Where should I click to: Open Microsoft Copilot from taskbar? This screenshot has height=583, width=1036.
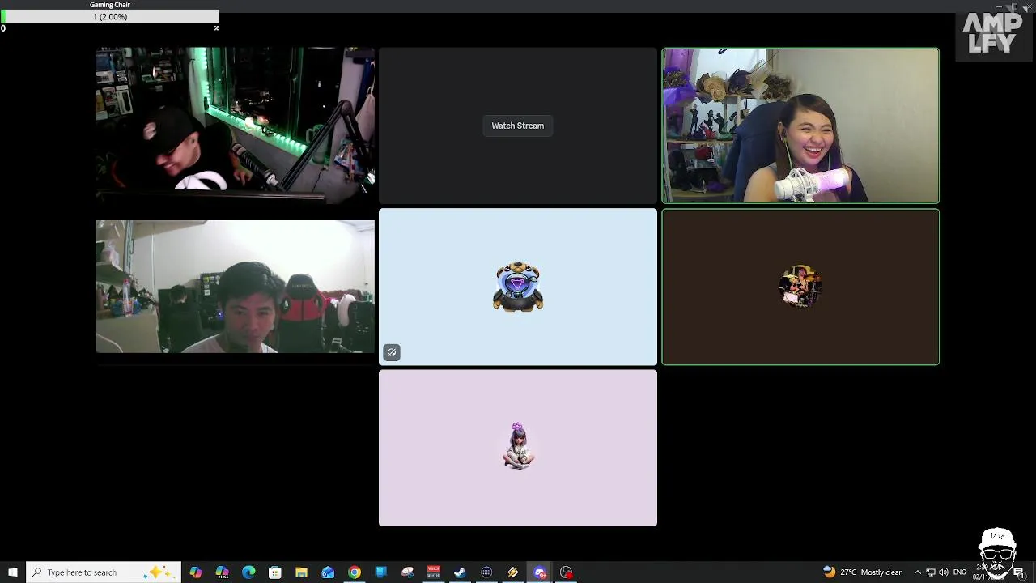tap(196, 572)
